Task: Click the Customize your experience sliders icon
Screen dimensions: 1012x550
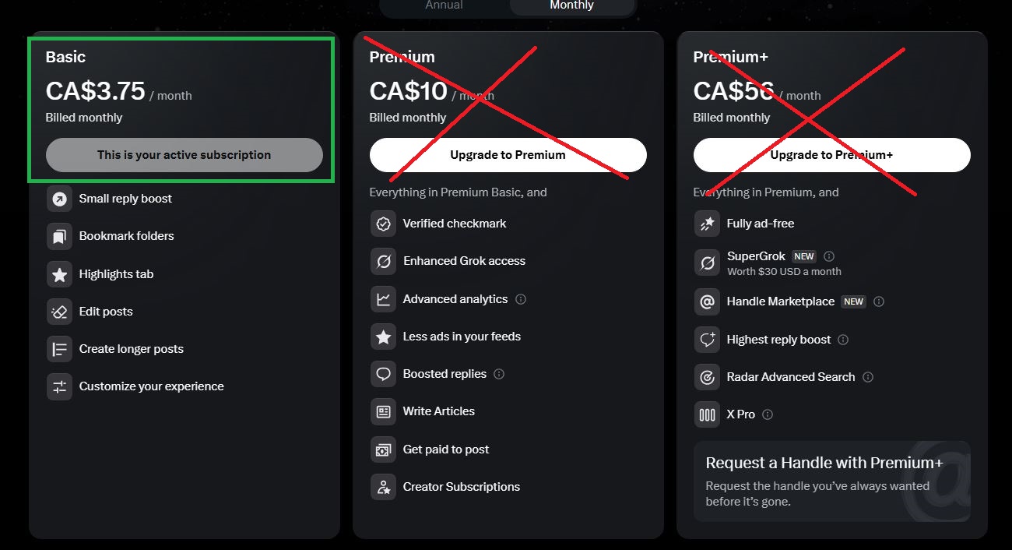Action: point(59,386)
